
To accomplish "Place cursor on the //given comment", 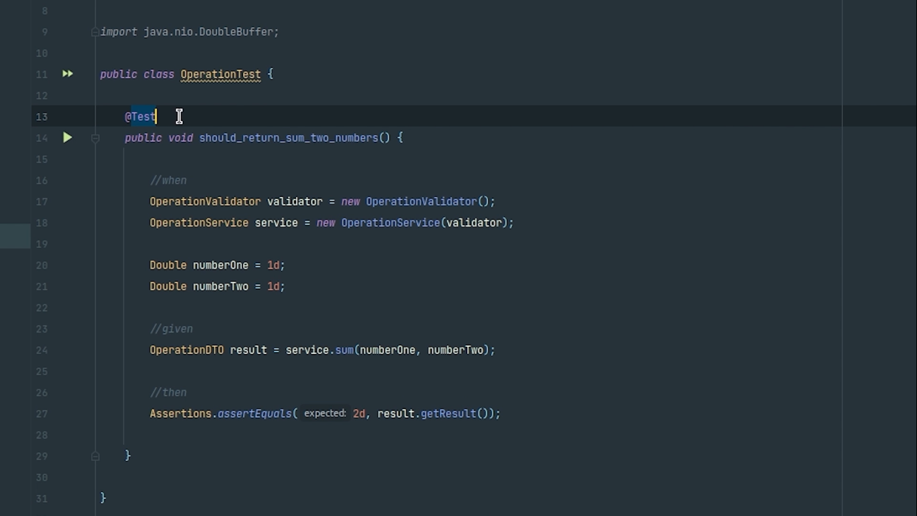I will pyautogui.click(x=171, y=329).
